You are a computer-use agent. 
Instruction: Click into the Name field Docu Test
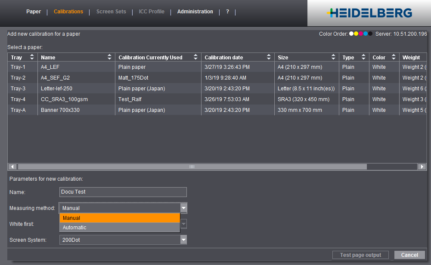pos(123,192)
